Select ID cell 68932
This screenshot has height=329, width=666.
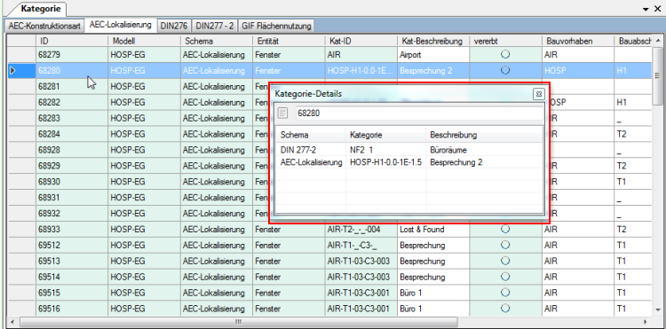pyautogui.click(x=72, y=213)
